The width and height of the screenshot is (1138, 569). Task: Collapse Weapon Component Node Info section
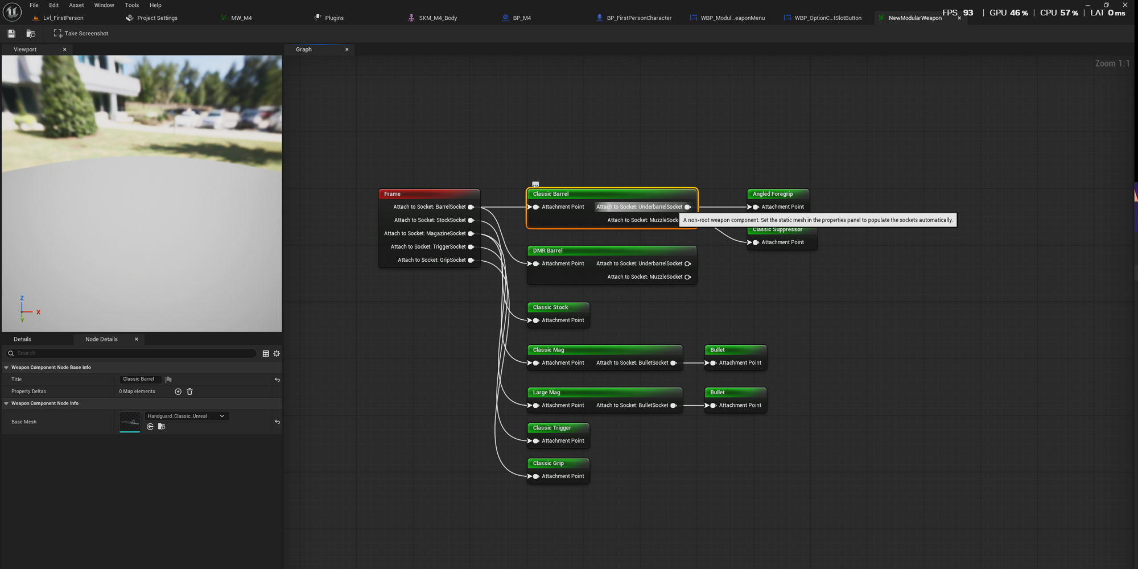pyautogui.click(x=6, y=403)
